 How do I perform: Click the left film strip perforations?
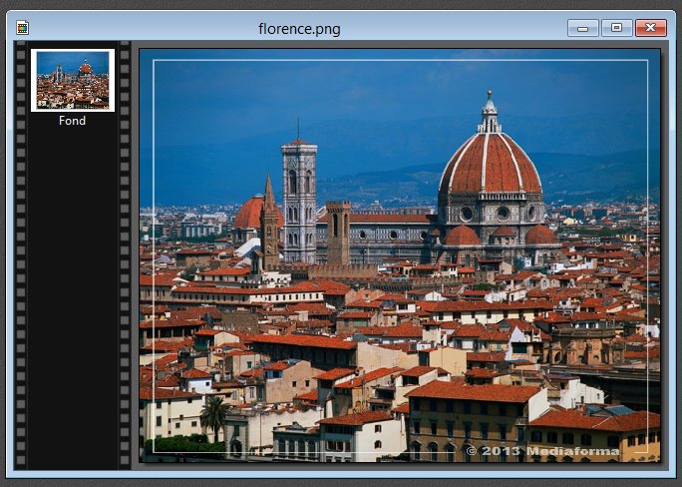pos(20,299)
